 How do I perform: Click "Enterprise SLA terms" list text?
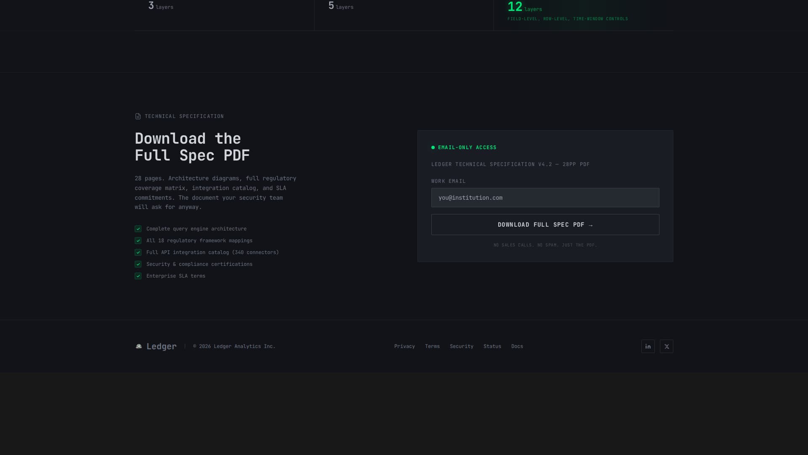click(176, 276)
